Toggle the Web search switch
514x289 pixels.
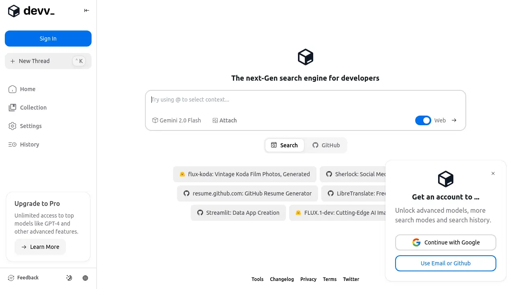423,120
